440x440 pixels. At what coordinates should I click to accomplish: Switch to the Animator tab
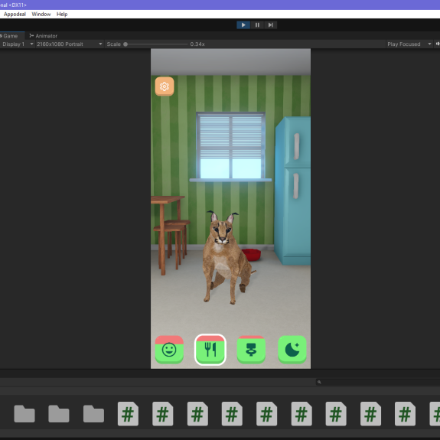[43, 36]
